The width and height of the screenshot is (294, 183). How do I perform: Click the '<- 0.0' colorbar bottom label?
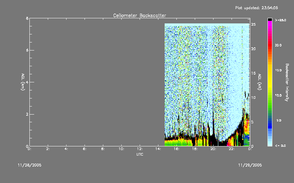pos(280,146)
